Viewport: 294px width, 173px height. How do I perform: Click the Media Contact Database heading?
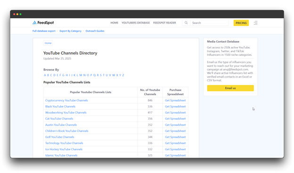[223, 41]
